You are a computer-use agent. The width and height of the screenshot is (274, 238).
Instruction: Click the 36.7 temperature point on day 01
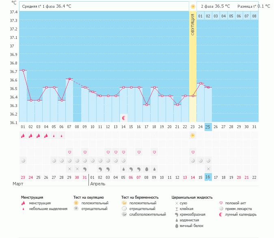coord(23,71)
